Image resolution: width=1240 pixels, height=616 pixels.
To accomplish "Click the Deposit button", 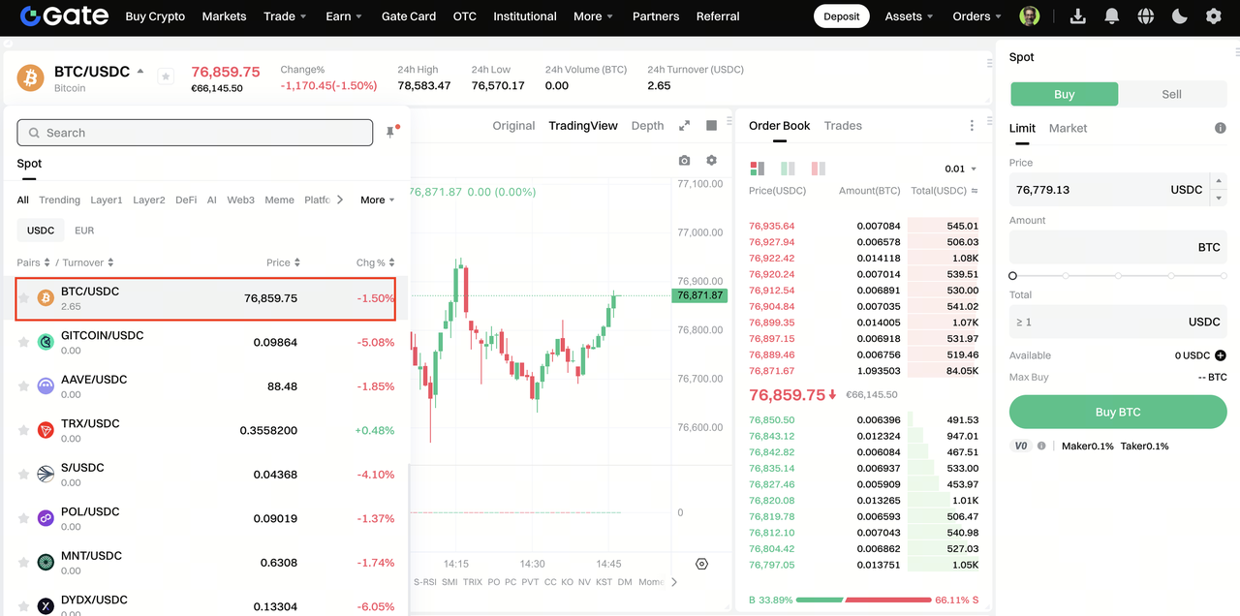I will click(x=841, y=16).
